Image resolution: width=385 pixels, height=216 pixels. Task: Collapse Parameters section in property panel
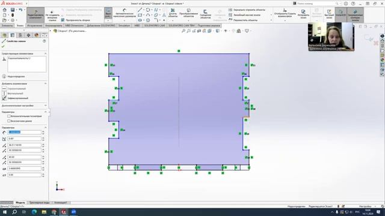click(46, 128)
